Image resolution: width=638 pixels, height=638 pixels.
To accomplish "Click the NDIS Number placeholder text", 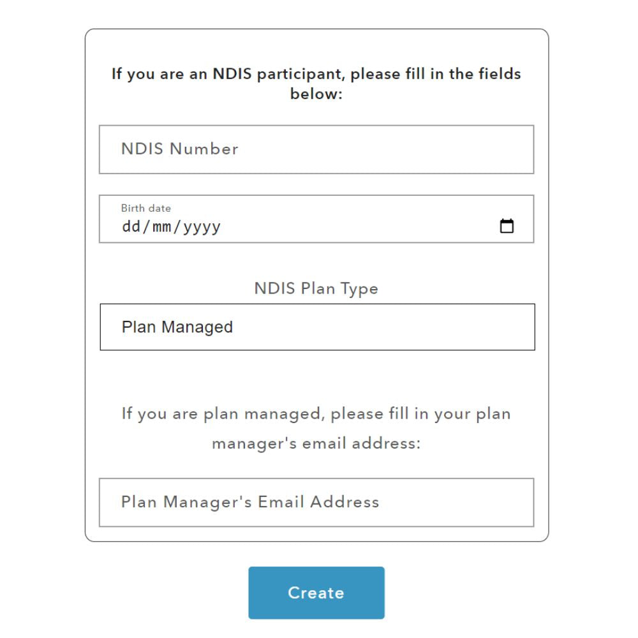I will [179, 149].
